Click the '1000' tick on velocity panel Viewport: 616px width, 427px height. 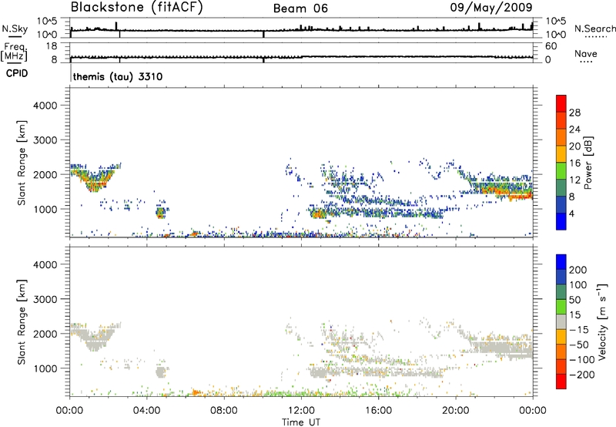tap(45, 368)
